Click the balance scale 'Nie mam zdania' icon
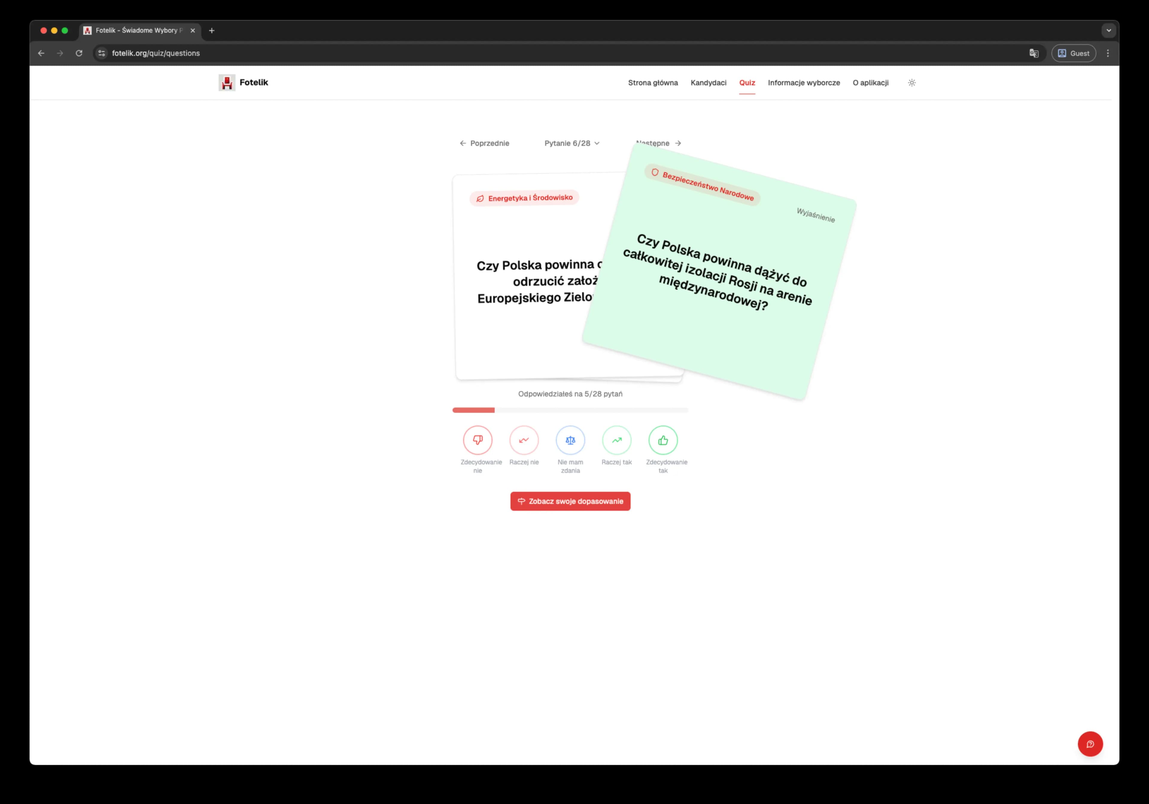The height and width of the screenshot is (804, 1149). pyautogui.click(x=570, y=440)
